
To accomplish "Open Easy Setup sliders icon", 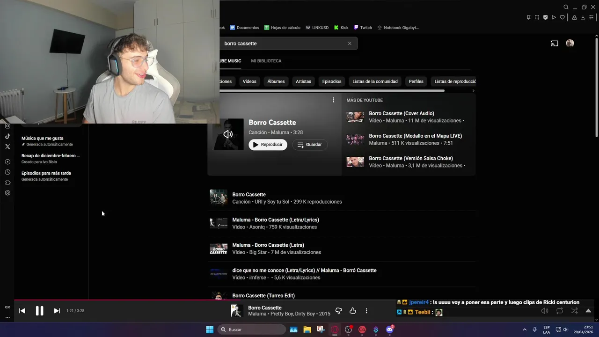I will pyautogui.click(x=591, y=17).
